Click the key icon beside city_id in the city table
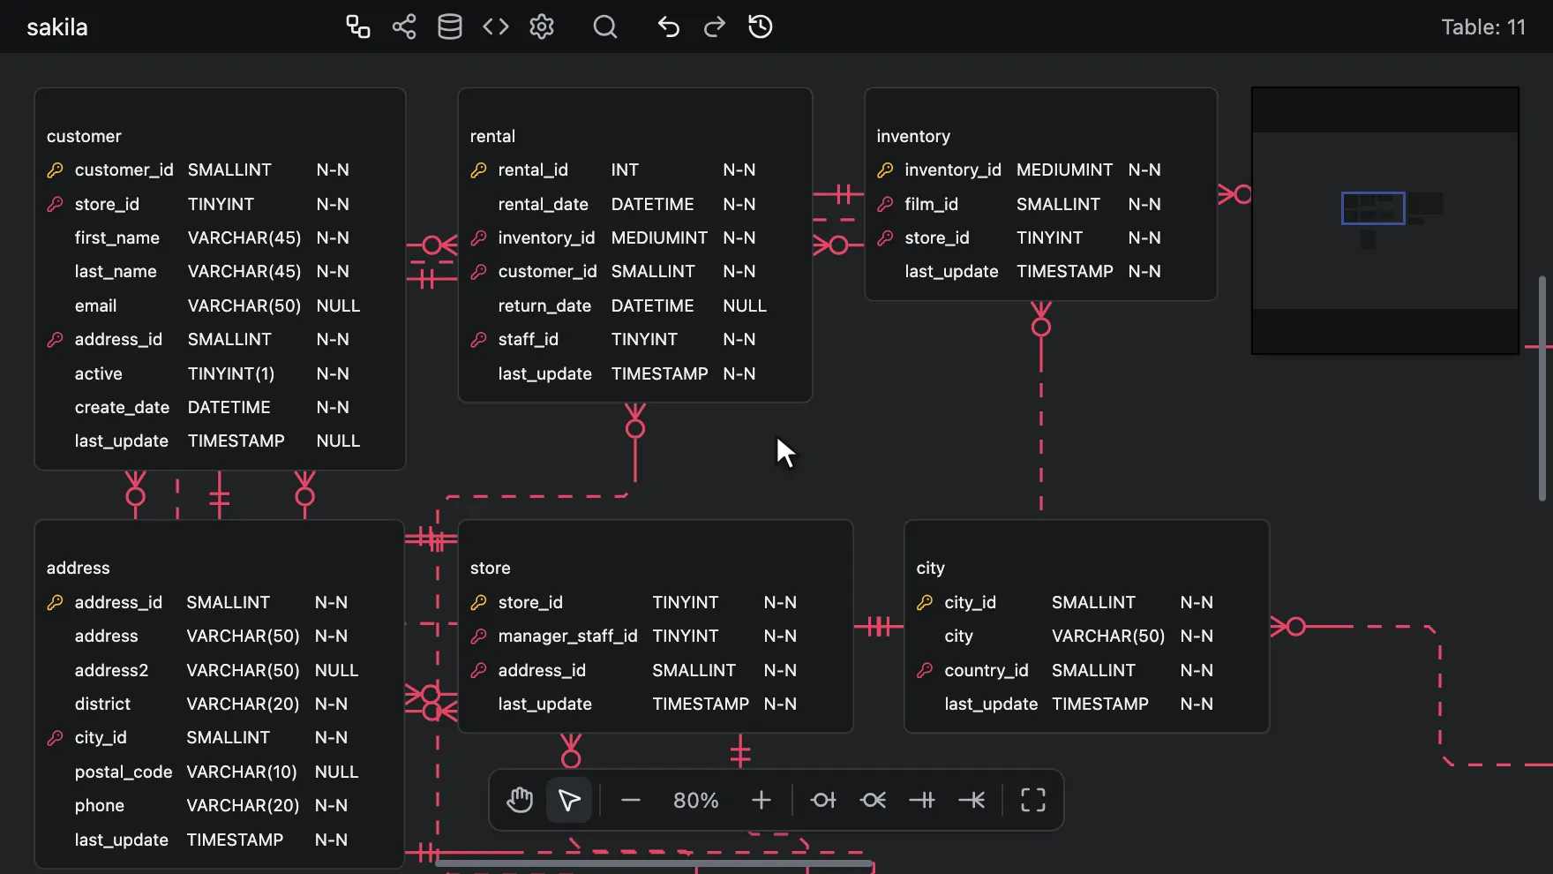The height and width of the screenshot is (874, 1553). point(925,602)
